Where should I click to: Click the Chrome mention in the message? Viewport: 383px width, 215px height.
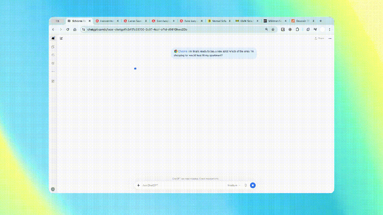tap(181, 51)
